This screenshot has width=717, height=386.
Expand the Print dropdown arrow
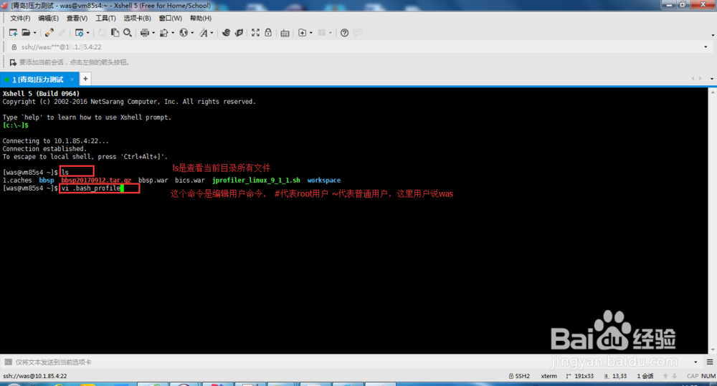[x=153, y=33]
